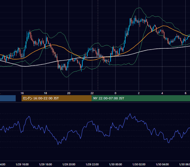Click the 22 hour label on price chart axis
Viewport: 190px width, 167px height.
click(92, 93)
